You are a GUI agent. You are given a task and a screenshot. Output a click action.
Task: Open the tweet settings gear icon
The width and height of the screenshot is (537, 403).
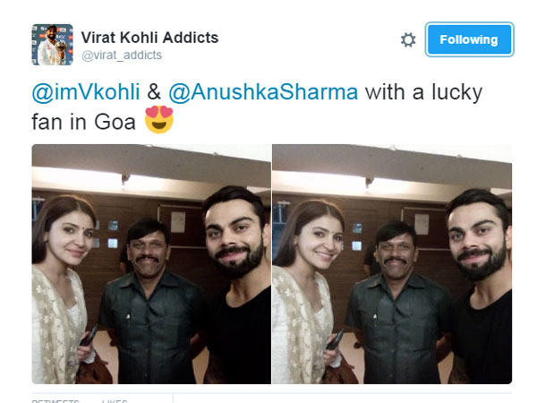point(408,39)
